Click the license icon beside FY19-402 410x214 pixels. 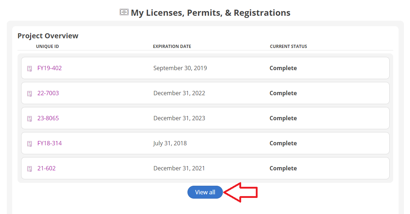pyautogui.click(x=30, y=68)
